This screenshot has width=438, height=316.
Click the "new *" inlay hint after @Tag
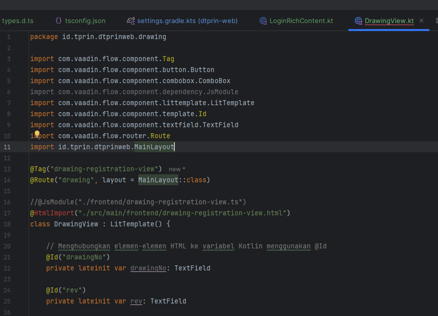tap(177, 169)
